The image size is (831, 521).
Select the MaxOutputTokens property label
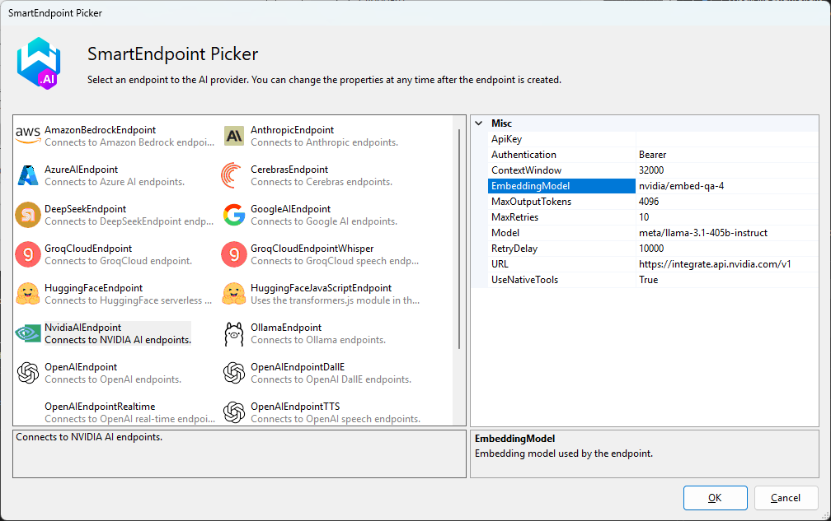pos(561,202)
